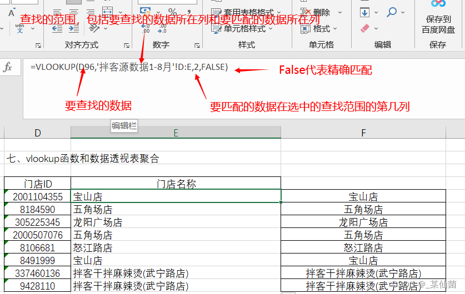Select cell with ID 2001104355
This screenshot has height=294, width=465.
pyautogui.click(x=37, y=196)
